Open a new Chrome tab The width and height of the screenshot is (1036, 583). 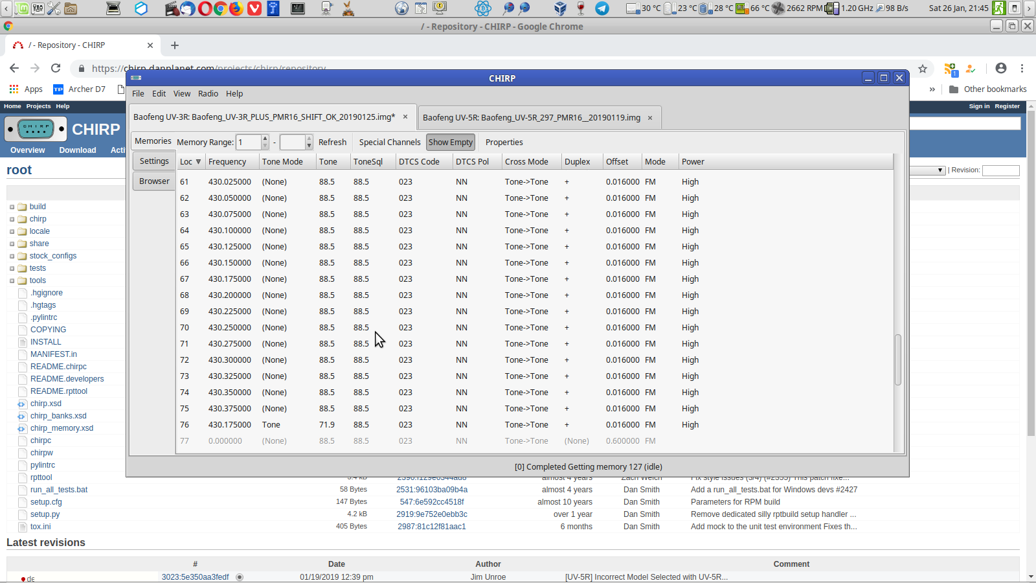[174, 45]
